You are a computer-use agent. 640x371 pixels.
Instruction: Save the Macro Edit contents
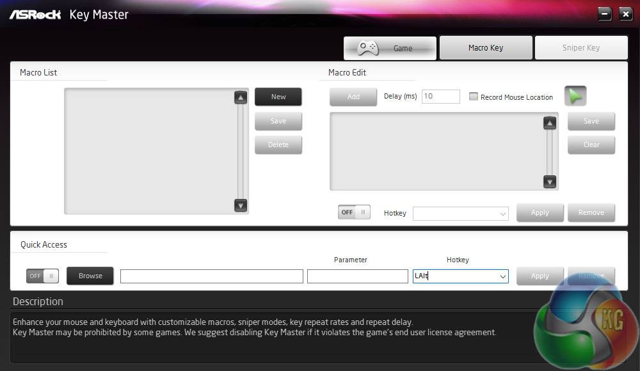591,122
